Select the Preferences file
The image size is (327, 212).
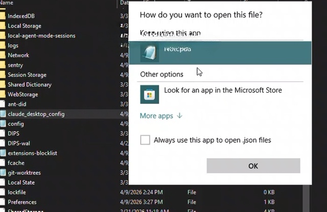click(x=22, y=202)
